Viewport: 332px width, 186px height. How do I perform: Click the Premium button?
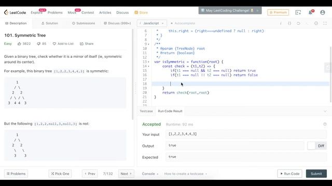pos(278,12)
